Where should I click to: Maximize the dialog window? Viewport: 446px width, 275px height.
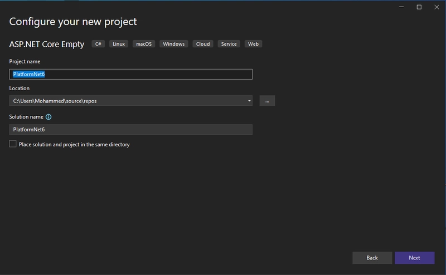[419, 7]
